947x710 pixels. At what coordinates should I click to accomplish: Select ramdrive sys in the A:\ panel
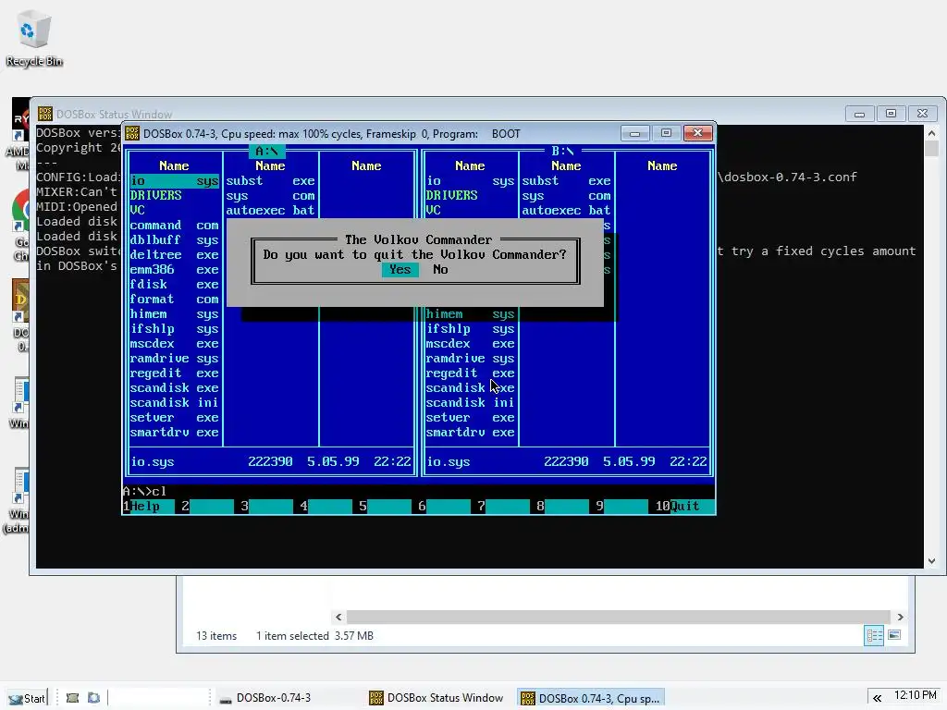[175, 358]
